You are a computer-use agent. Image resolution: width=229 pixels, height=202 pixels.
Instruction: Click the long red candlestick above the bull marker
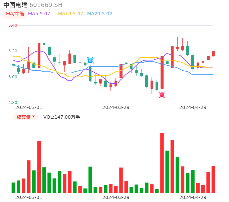[x=162, y=72]
